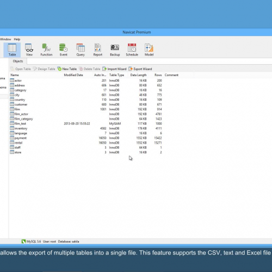Click Delete Table button
The height and width of the screenshot is (272, 272).
[90, 69]
